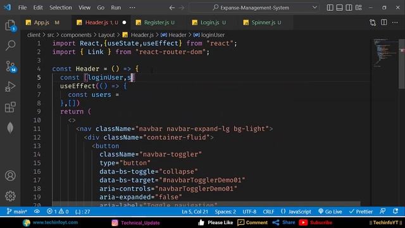
Task: Toggle the secondary side bar layout icon
Action: tap(349, 8)
